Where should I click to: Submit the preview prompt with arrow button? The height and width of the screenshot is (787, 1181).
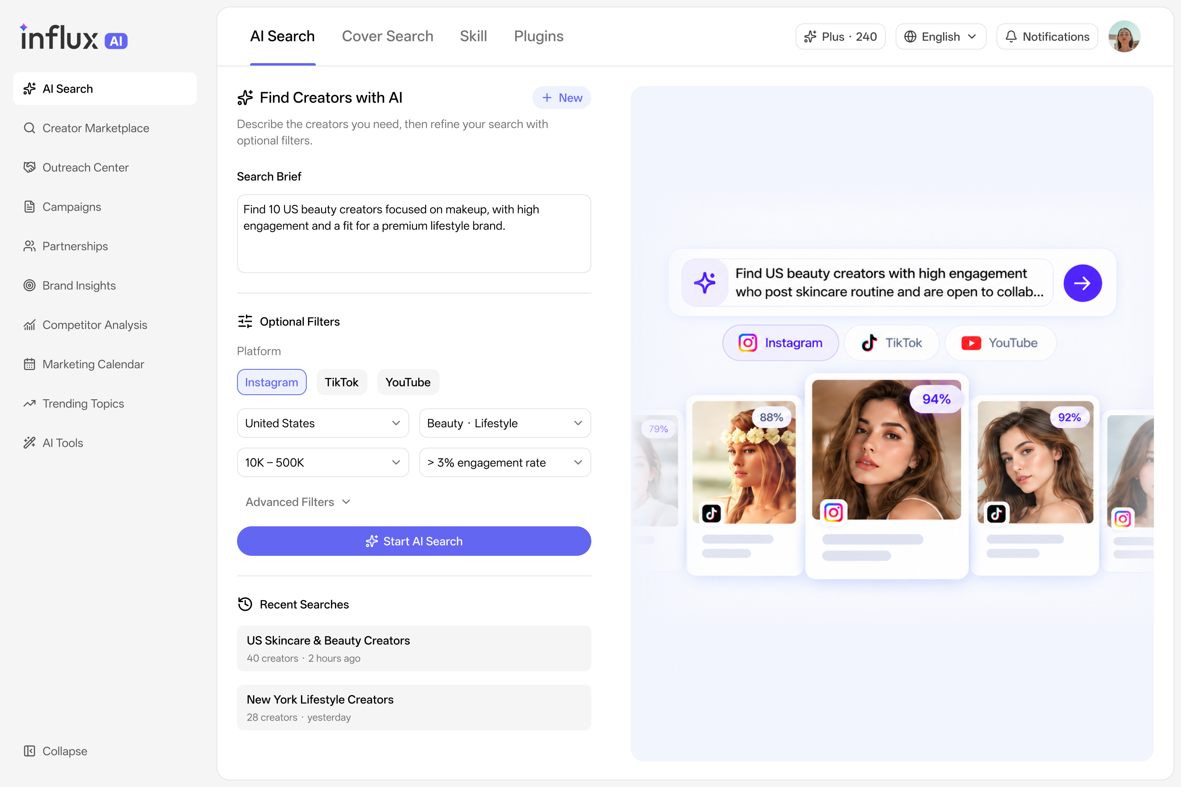(x=1083, y=283)
